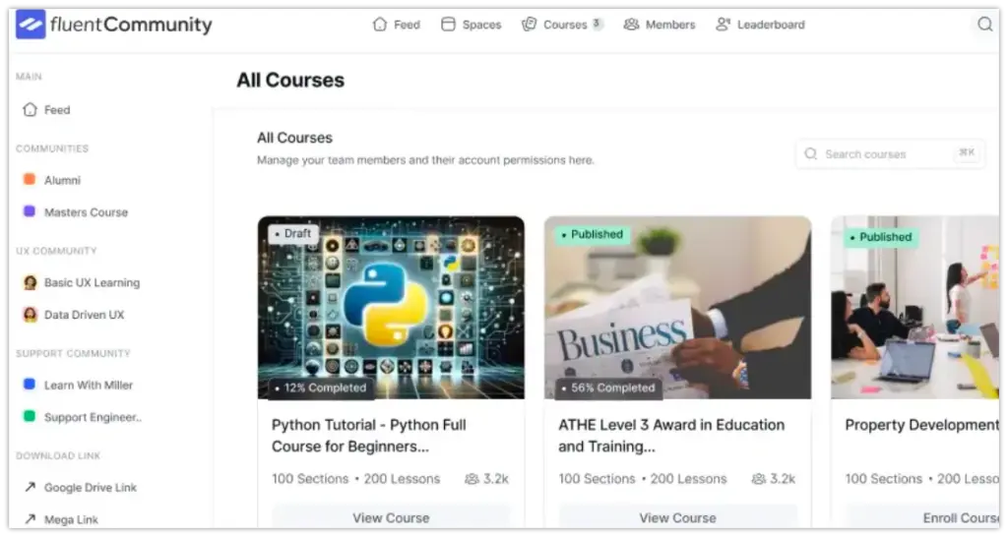
Task: Click the home icon beside sidebar Feed
Action: click(30, 110)
